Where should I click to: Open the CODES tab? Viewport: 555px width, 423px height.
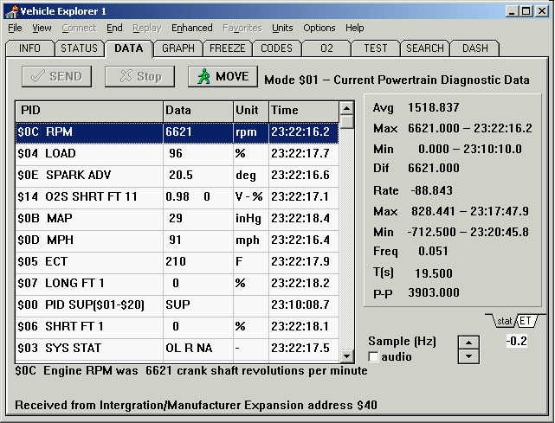pos(276,48)
